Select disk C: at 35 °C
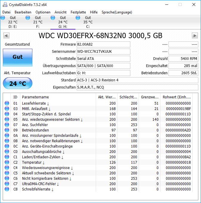Viewport: 201px width, 203px height. pos(88,22)
